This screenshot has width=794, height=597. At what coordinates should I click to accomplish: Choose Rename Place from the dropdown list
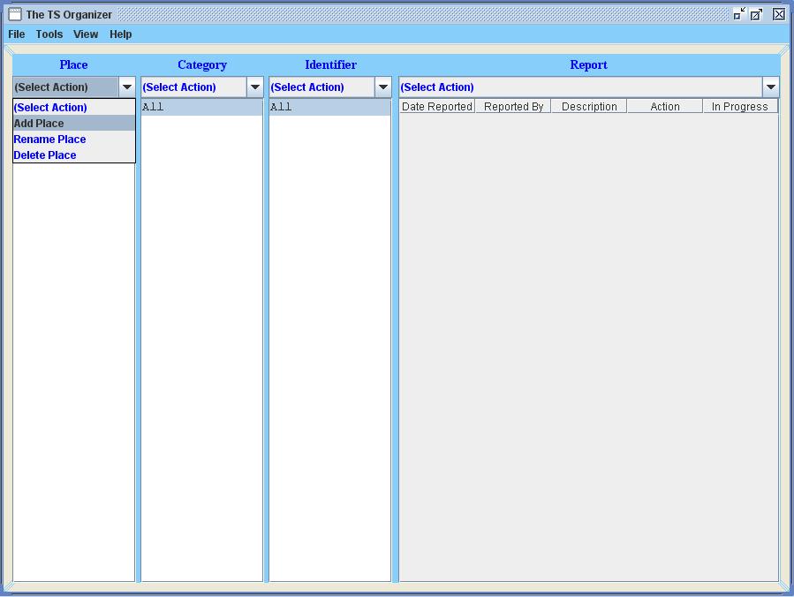[x=74, y=139]
